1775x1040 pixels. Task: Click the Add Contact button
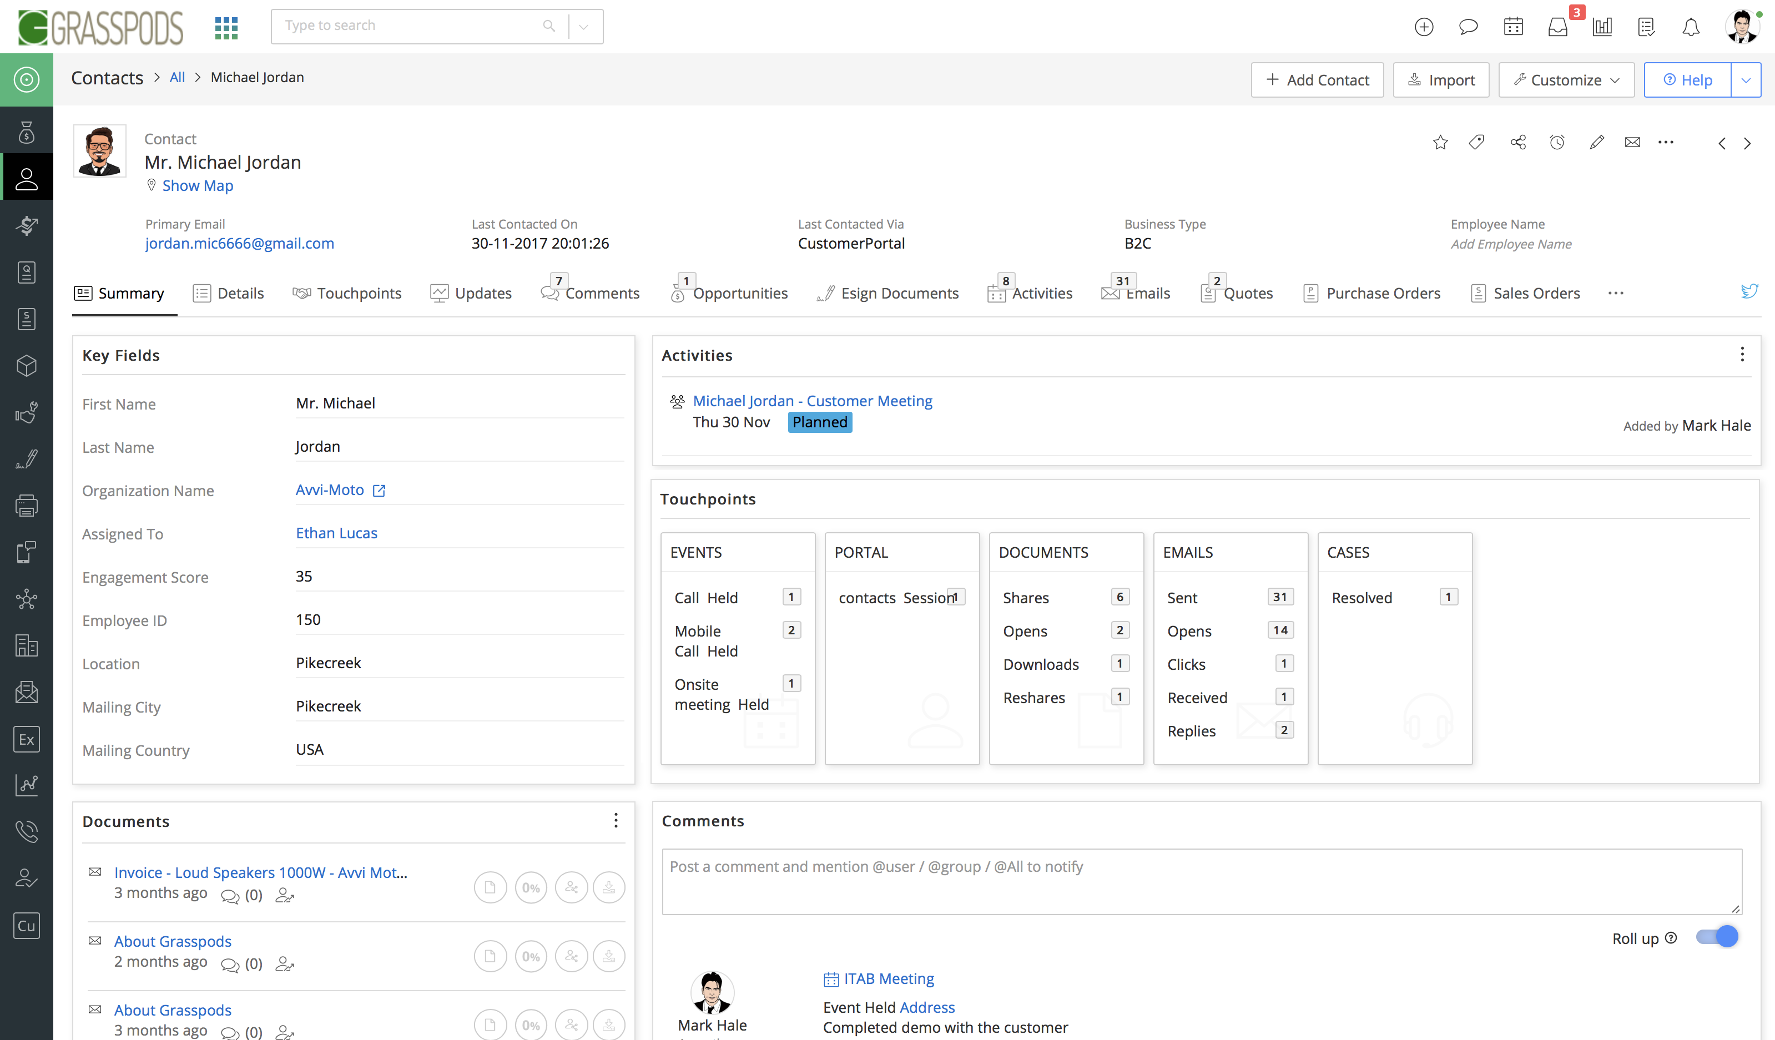pos(1317,80)
